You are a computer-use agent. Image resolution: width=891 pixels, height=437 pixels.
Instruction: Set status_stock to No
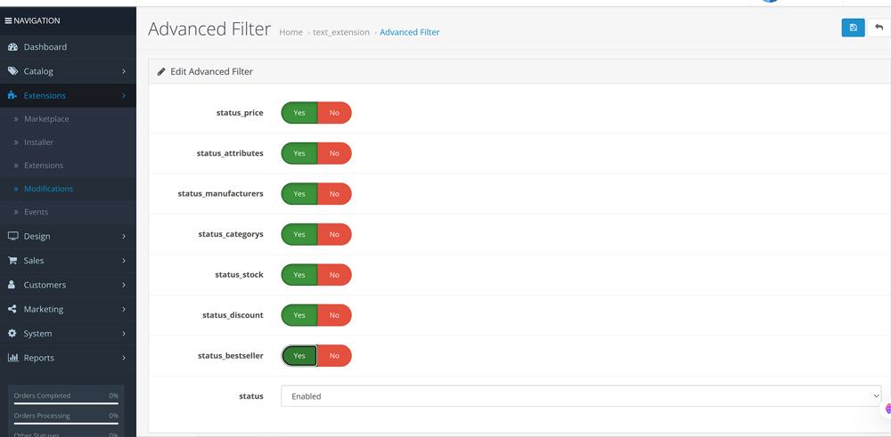pos(334,275)
